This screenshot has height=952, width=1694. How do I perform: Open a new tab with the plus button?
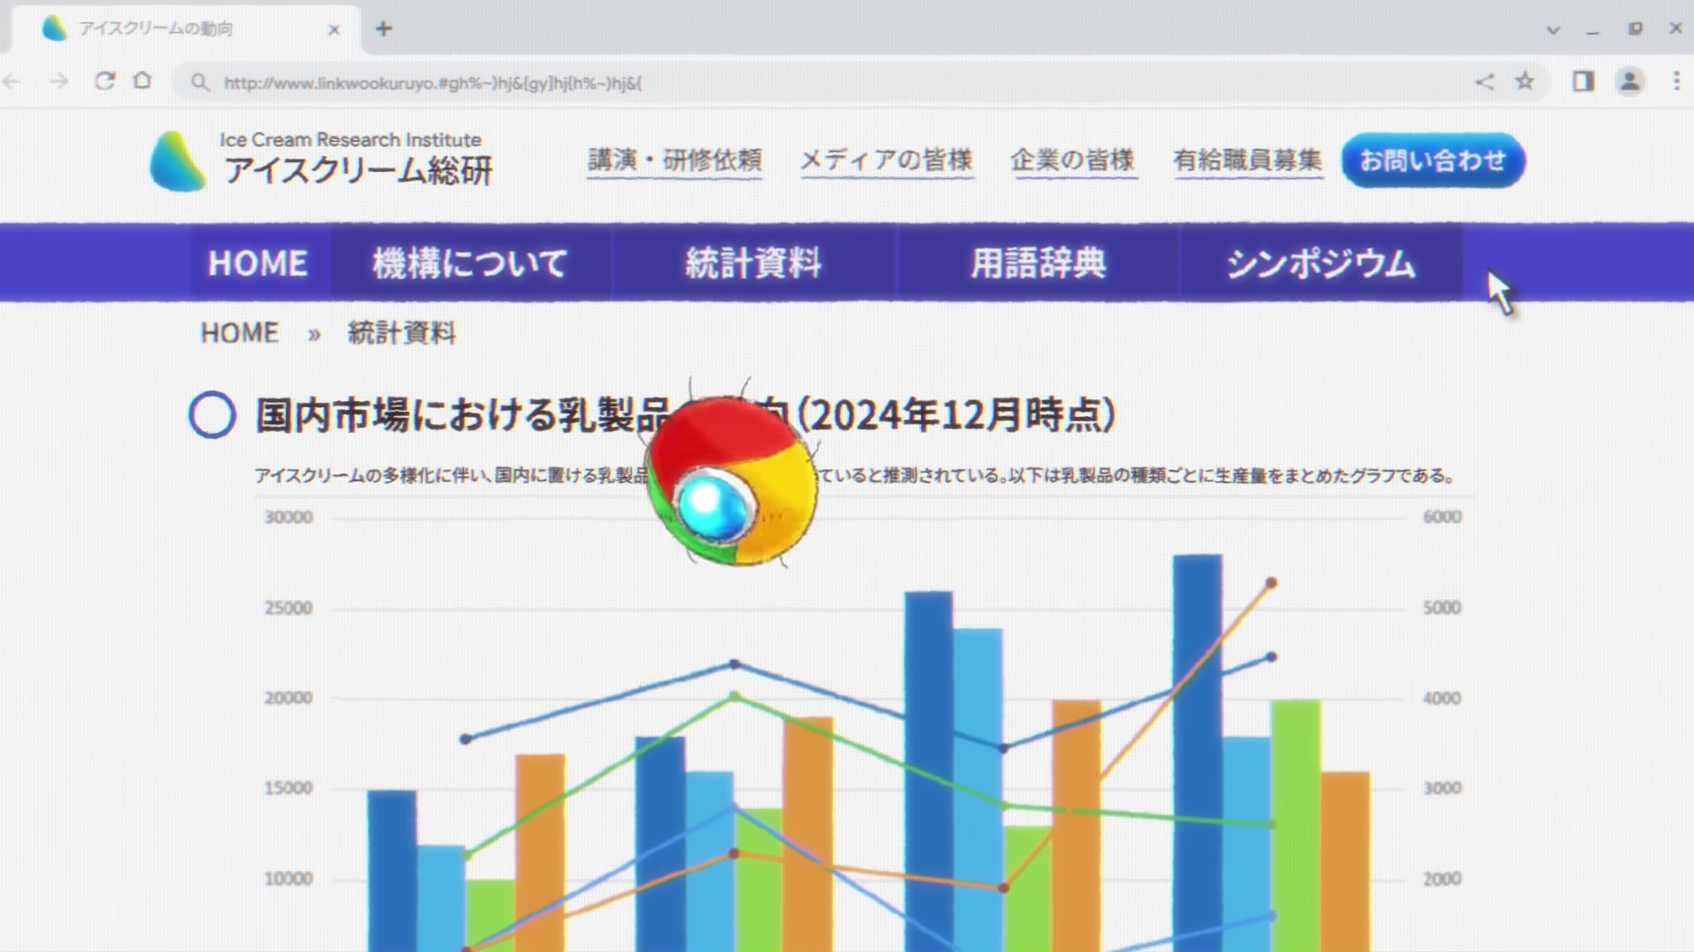[384, 28]
